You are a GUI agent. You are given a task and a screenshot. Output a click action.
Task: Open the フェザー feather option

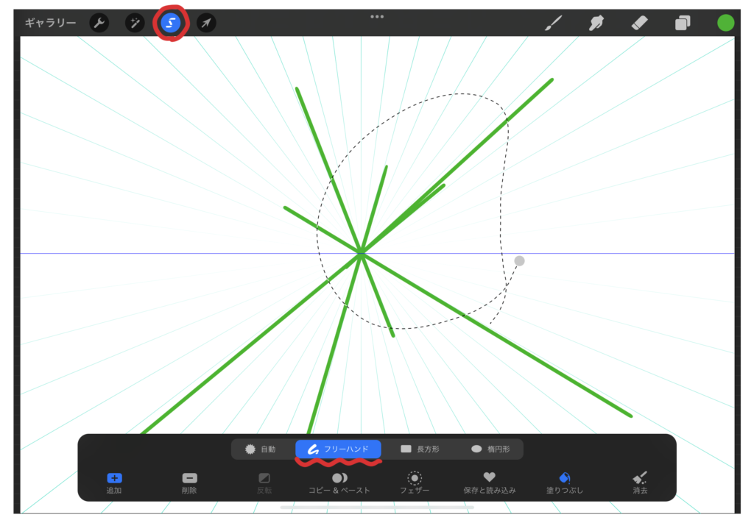(x=415, y=483)
